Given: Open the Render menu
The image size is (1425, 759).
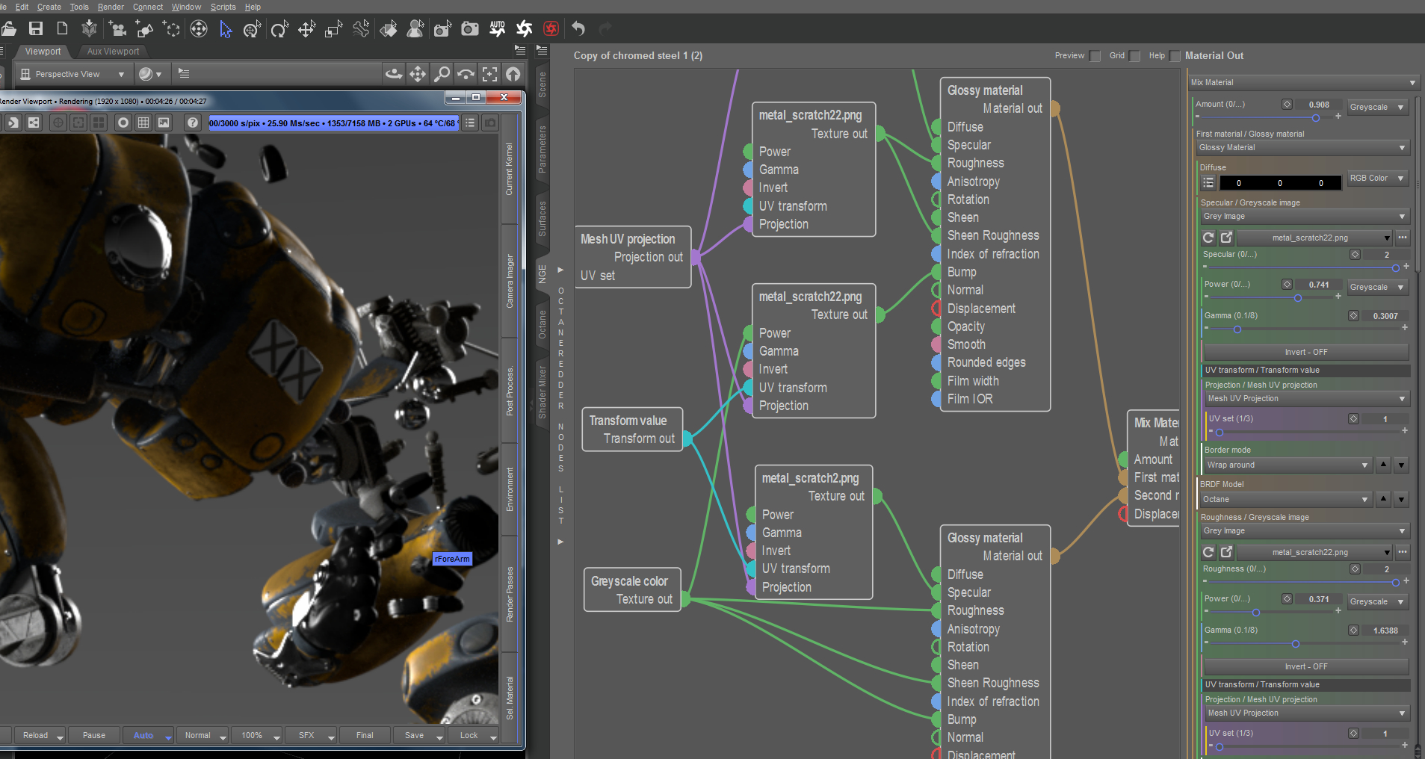Looking at the screenshot, I should [x=111, y=7].
